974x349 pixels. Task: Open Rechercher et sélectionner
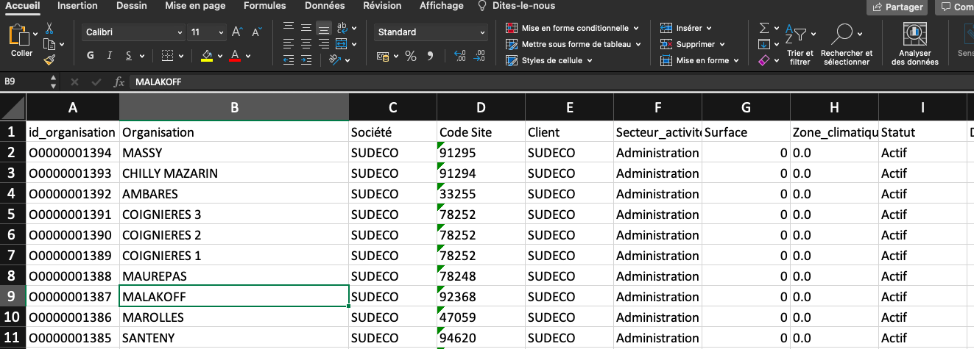click(x=847, y=45)
